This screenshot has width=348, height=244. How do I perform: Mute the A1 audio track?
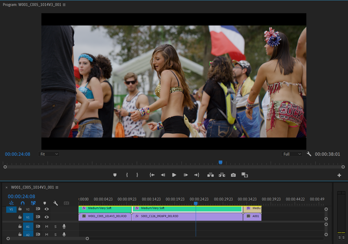point(47,227)
